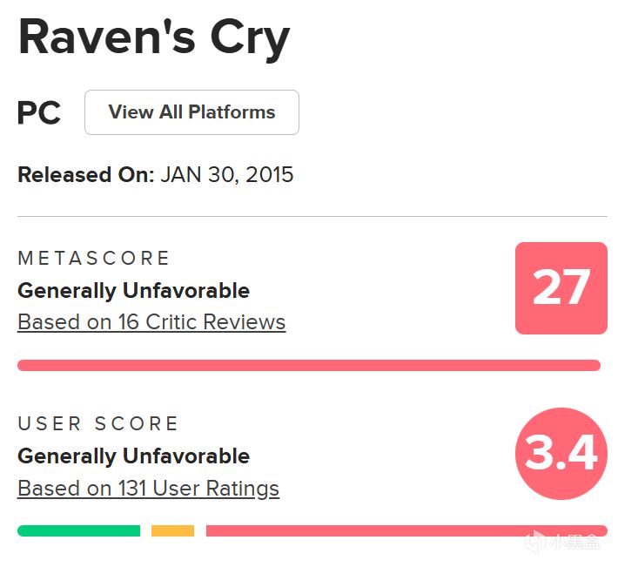The width and height of the screenshot is (618, 567).
Task: Click Generally Unfavorable under Metascore
Action: point(133,291)
